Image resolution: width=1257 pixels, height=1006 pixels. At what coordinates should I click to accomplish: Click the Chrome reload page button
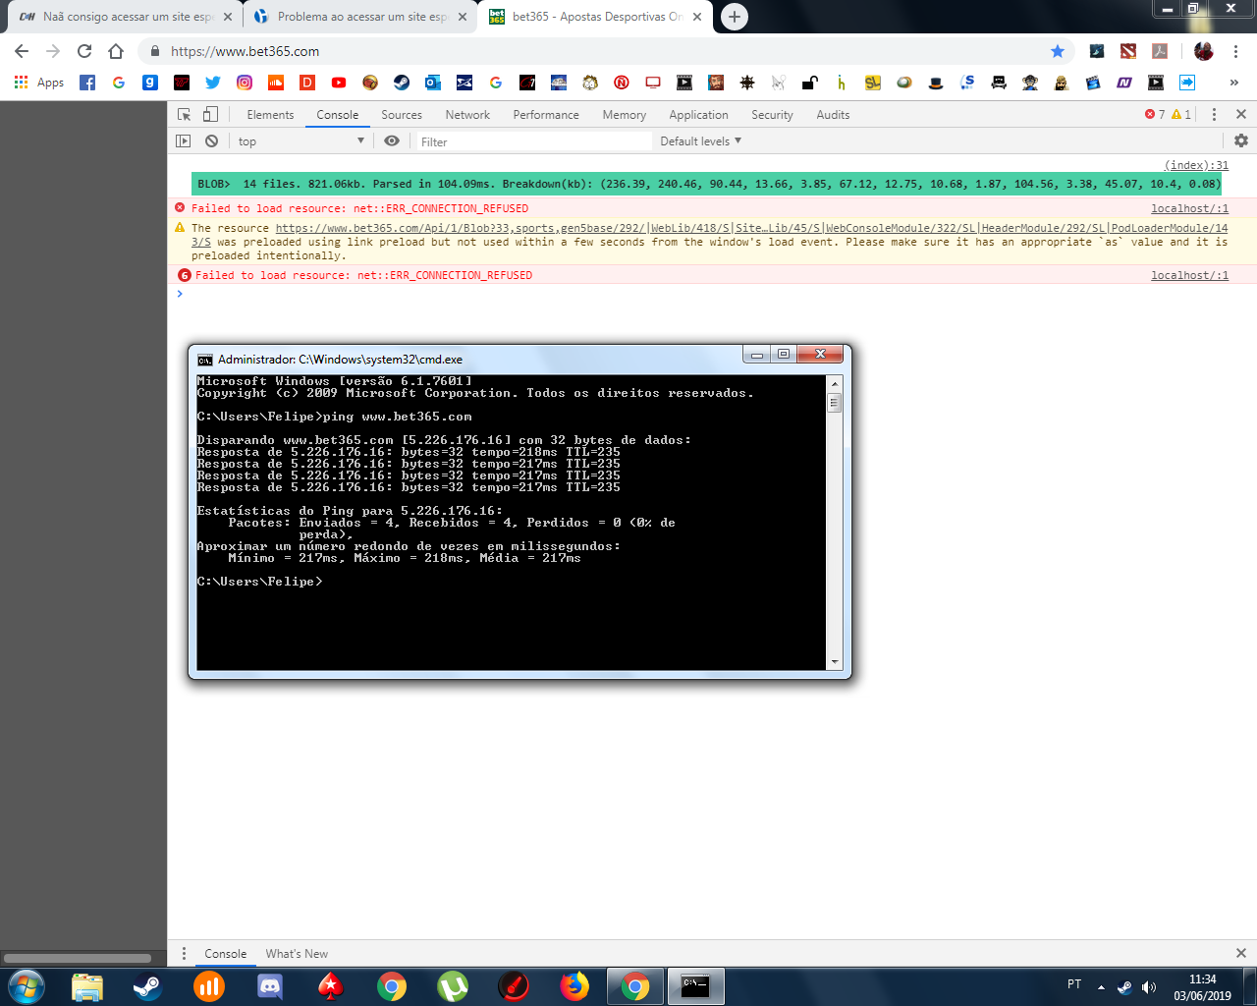tap(84, 51)
